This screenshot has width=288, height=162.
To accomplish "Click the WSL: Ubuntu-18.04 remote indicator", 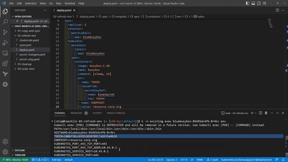I will (x=15, y=160).
